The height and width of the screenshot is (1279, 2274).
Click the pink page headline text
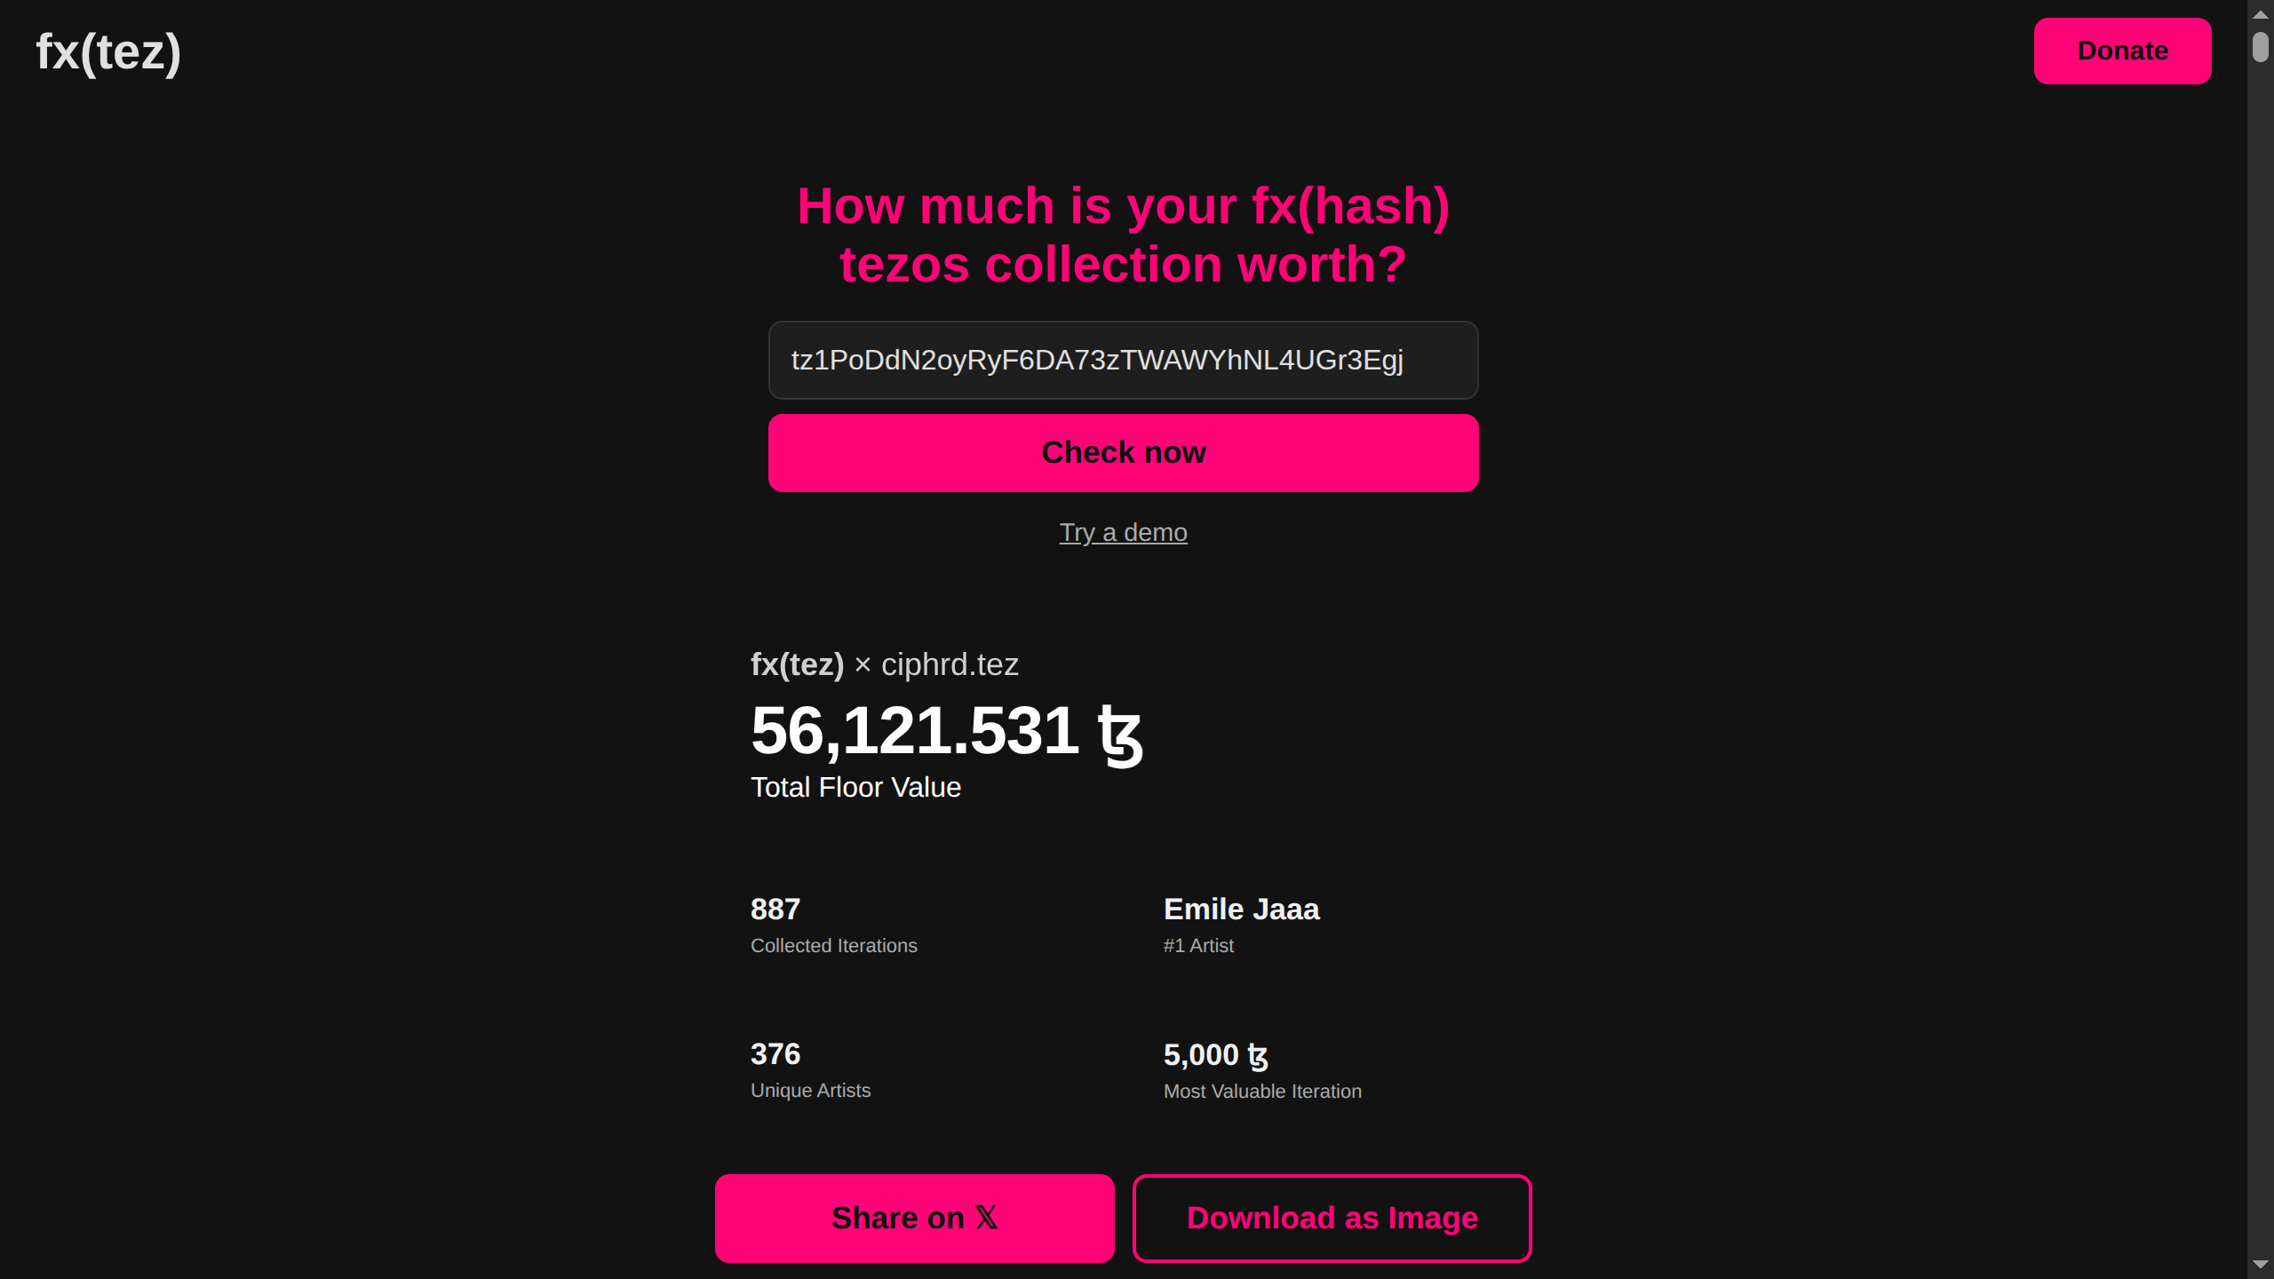point(1123,235)
